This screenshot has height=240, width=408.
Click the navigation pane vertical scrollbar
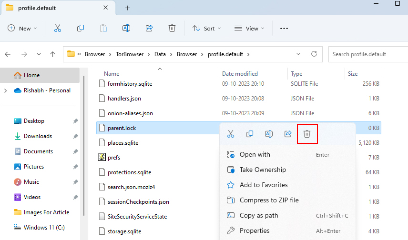click(84, 146)
